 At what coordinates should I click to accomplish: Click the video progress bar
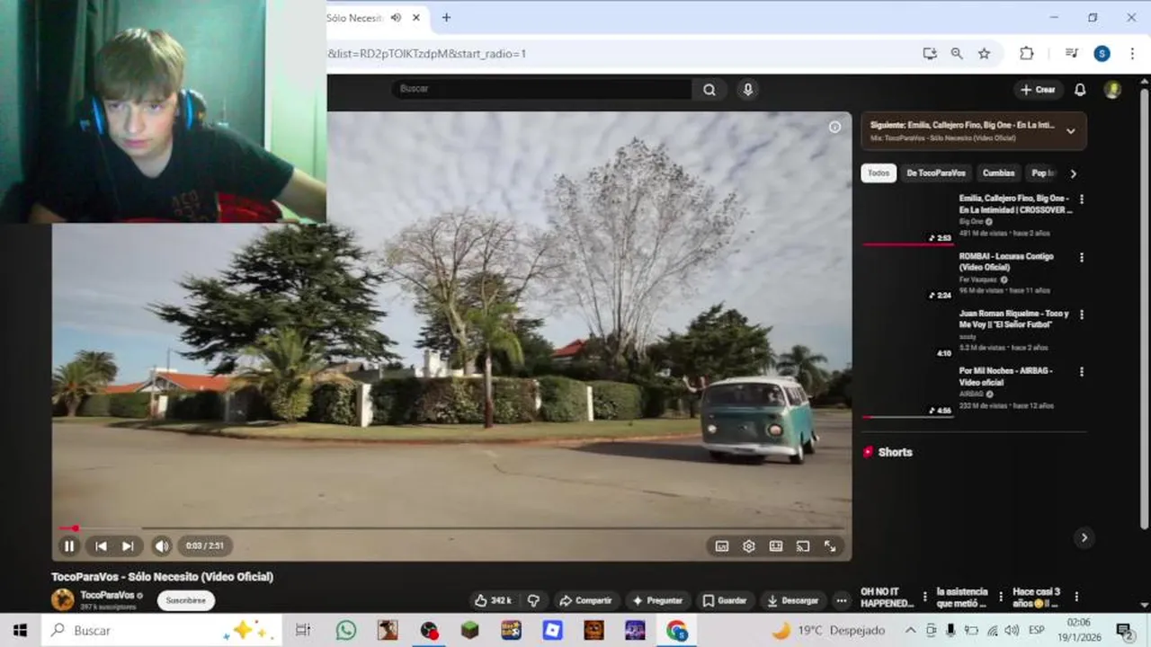[x=451, y=528]
